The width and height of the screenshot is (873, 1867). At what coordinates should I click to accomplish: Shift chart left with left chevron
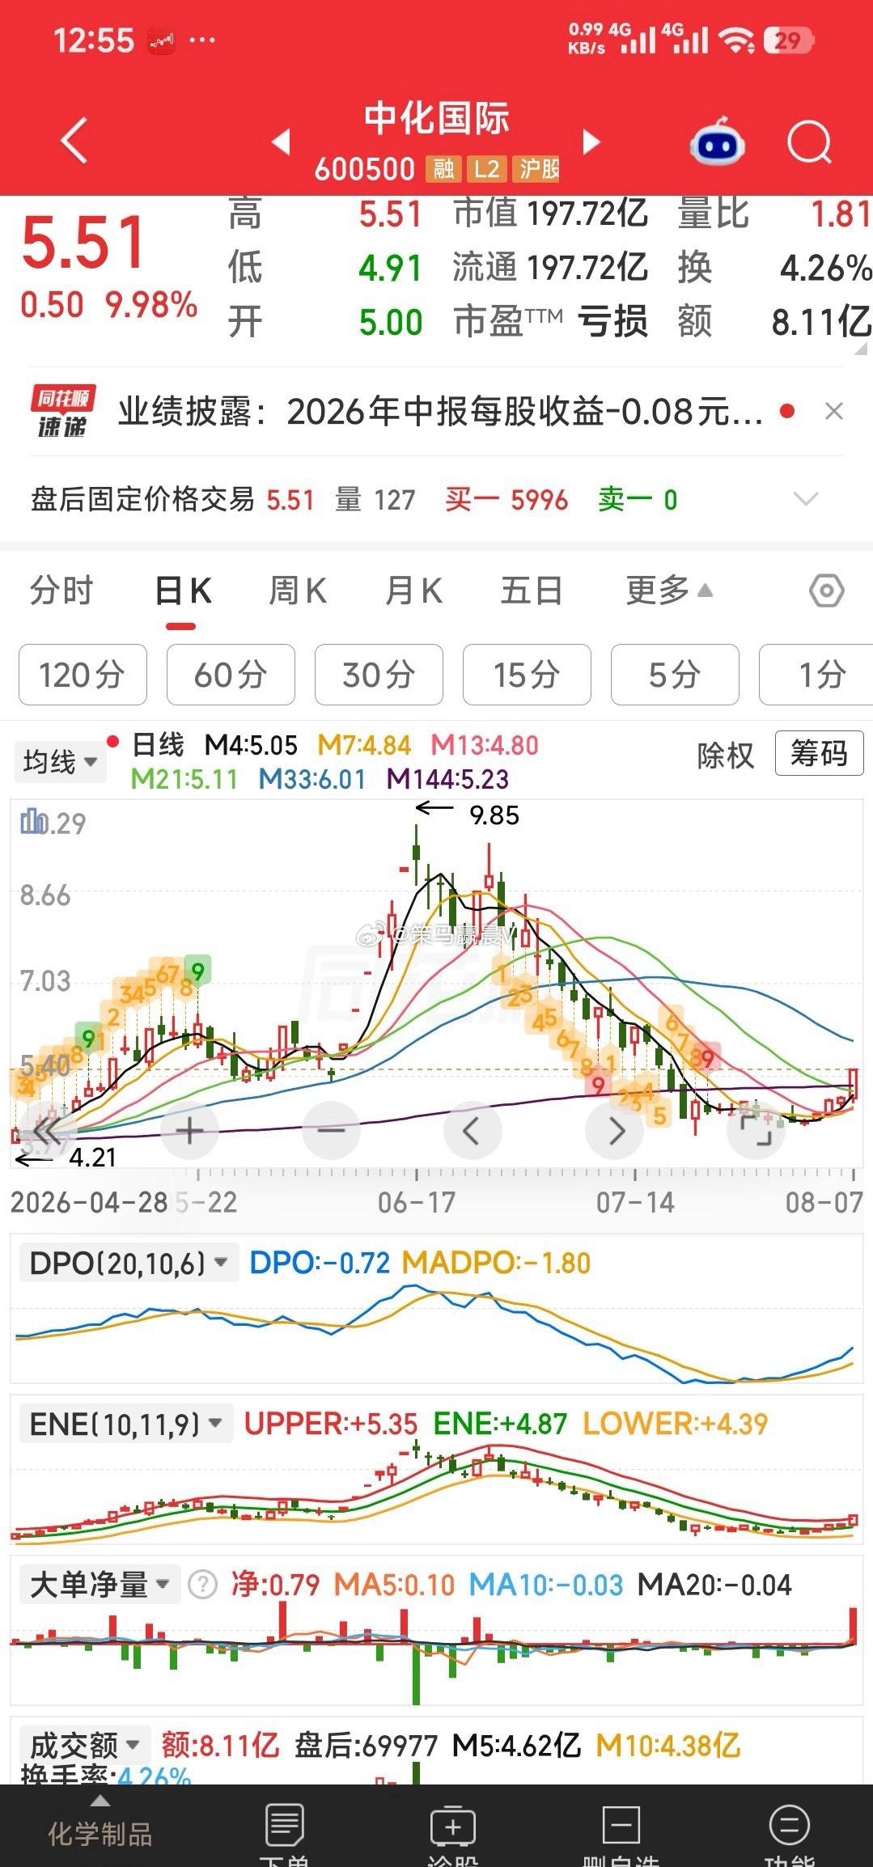click(x=473, y=1130)
